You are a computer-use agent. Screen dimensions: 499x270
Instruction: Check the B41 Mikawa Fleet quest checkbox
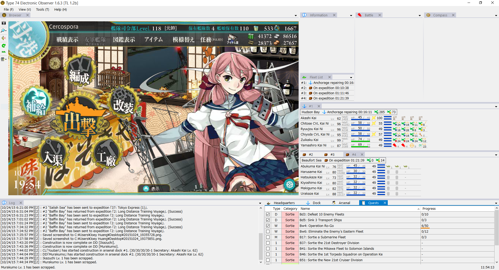click(x=268, y=249)
